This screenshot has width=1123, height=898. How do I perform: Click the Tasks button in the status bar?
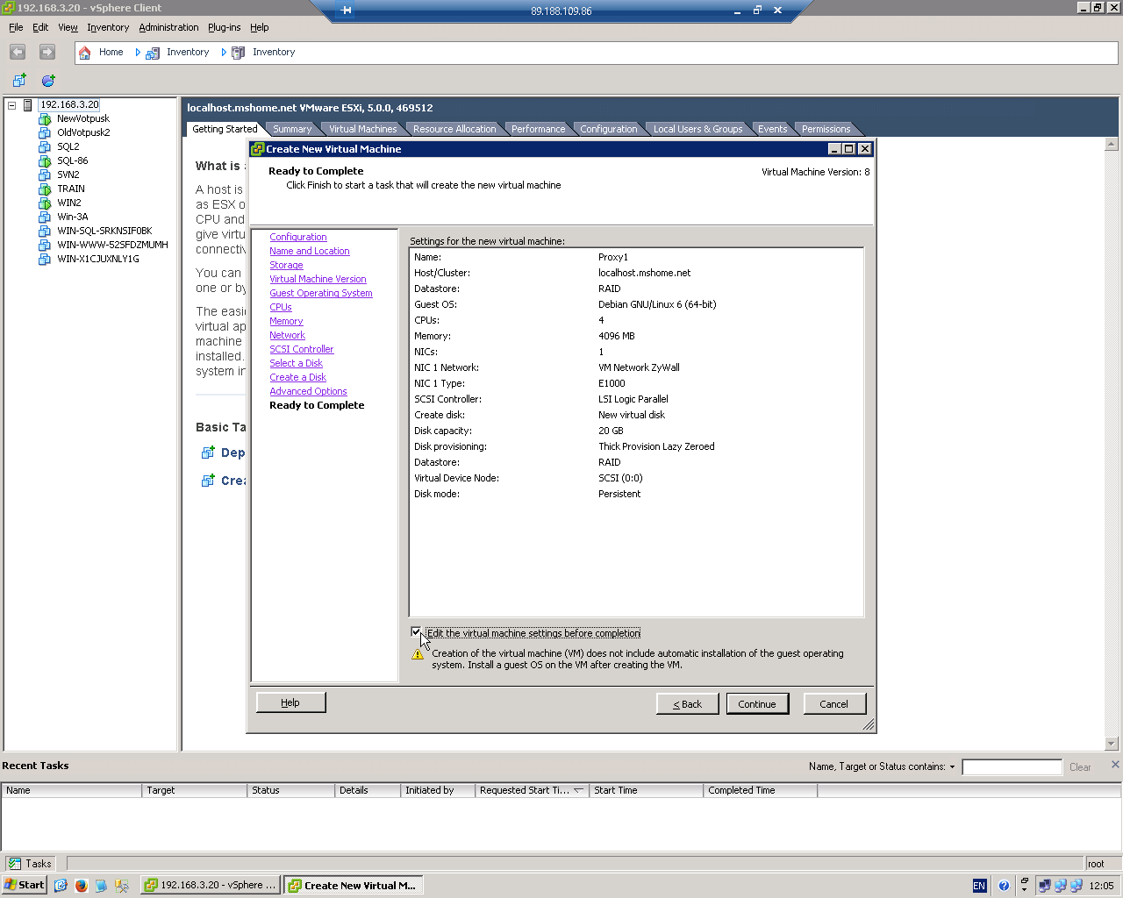(x=31, y=864)
